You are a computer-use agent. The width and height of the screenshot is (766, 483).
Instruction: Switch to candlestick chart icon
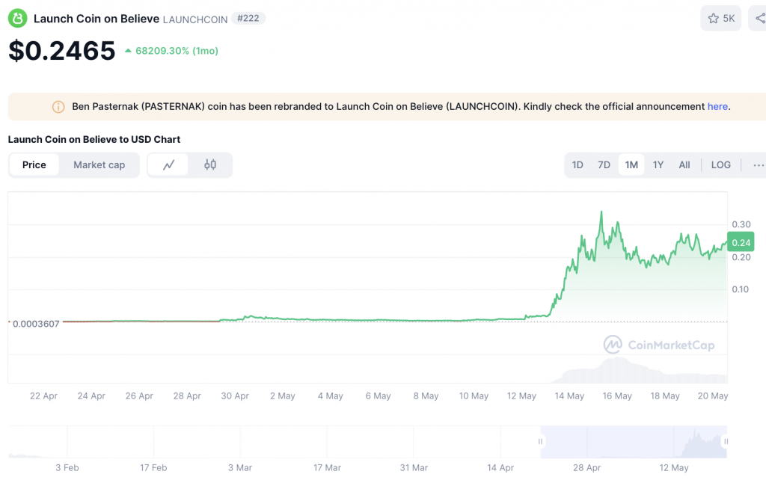(x=210, y=165)
